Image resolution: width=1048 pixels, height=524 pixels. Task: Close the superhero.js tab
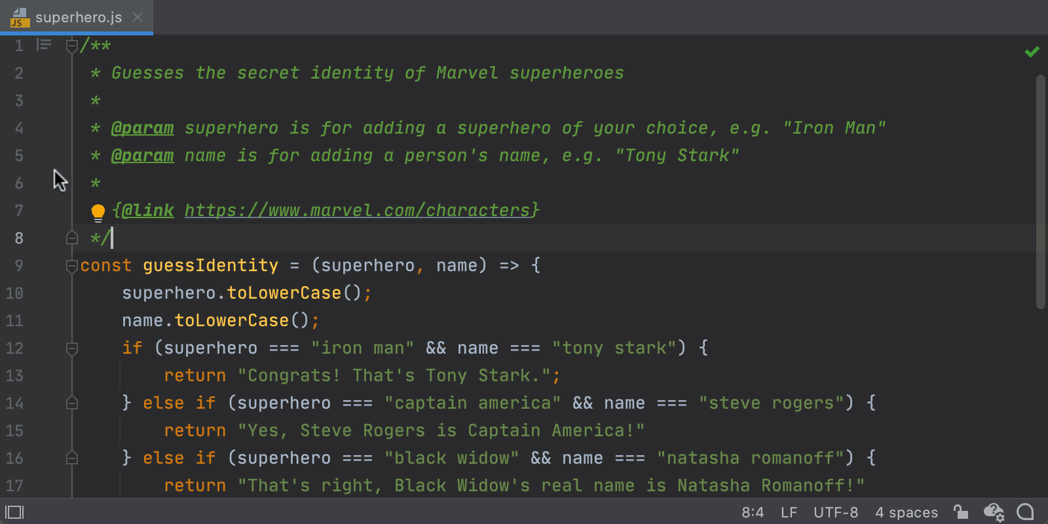138,17
